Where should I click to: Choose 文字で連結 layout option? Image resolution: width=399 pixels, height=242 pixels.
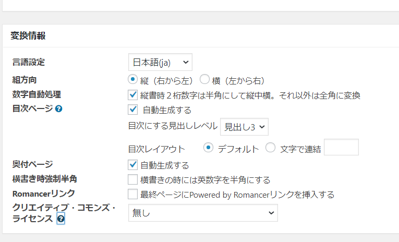click(x=270, y=148)
